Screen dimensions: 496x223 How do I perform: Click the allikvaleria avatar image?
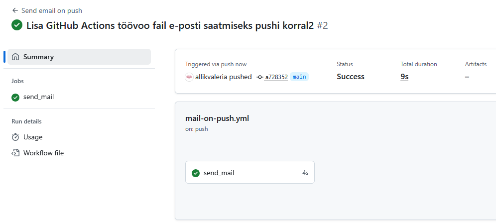coord(189,77)
